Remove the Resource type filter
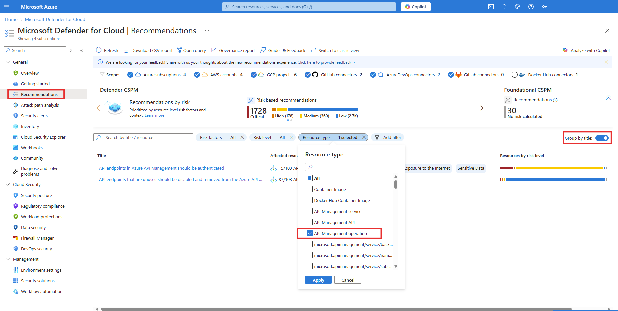 [x=364, y=137]
